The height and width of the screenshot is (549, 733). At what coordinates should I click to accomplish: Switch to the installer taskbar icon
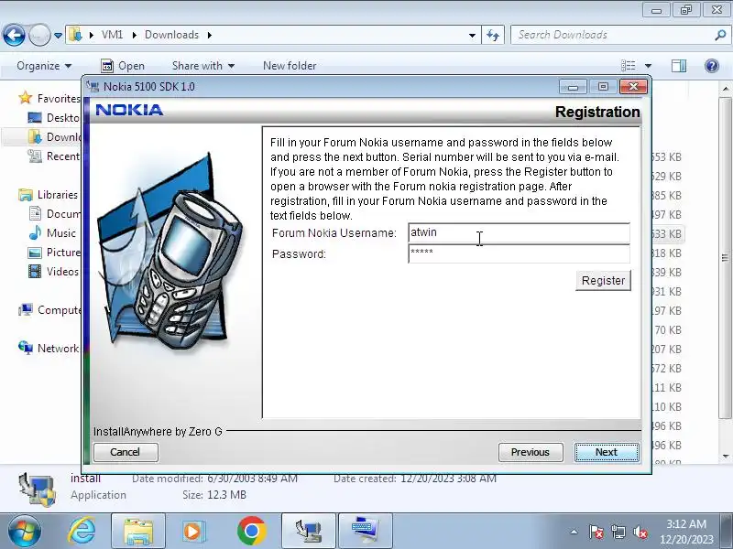[x=309, y=531]
